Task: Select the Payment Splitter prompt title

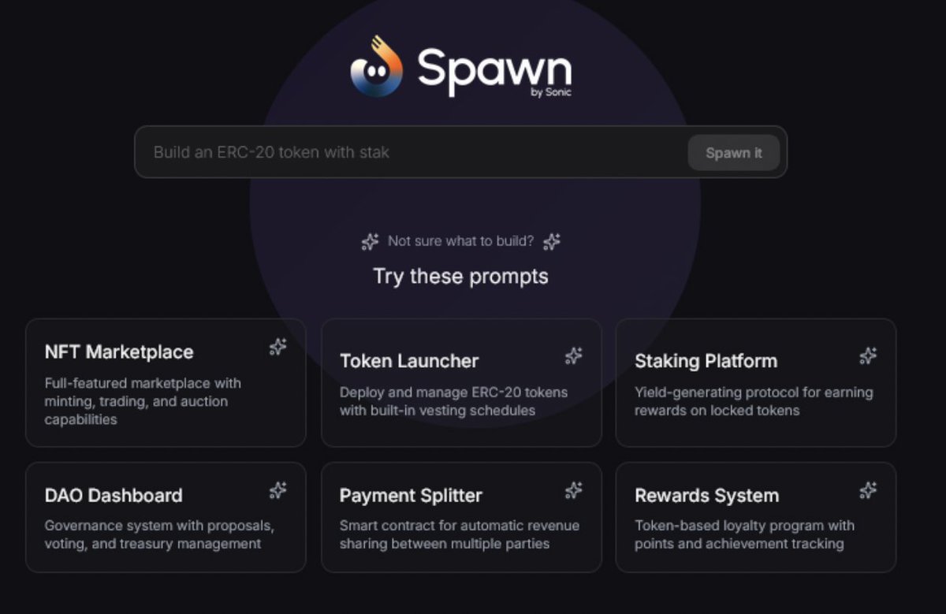Action: 411,496
